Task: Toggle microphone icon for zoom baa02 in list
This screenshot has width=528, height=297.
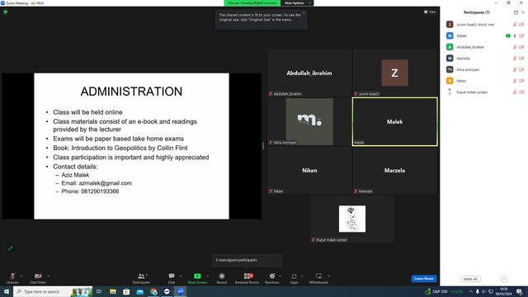Action: (515, 25)
